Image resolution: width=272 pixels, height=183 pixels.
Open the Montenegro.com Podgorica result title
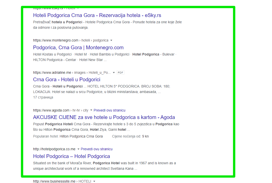tap(78, 47)
